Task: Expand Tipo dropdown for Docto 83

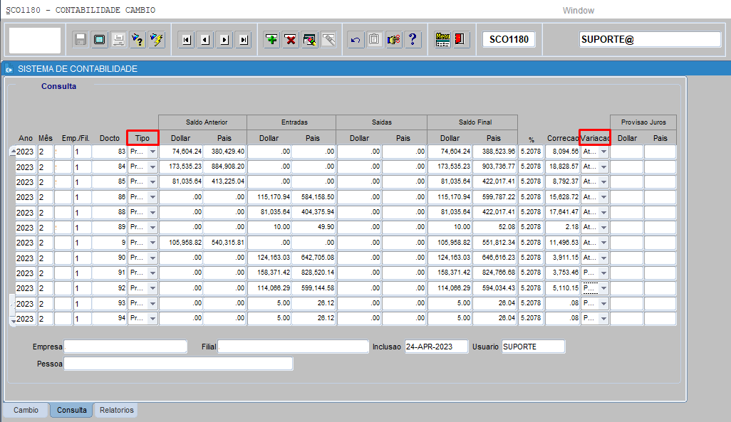Action: click(152, 152)
